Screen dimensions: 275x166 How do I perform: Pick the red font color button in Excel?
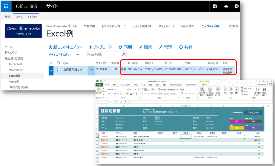[x=131, y=93]
